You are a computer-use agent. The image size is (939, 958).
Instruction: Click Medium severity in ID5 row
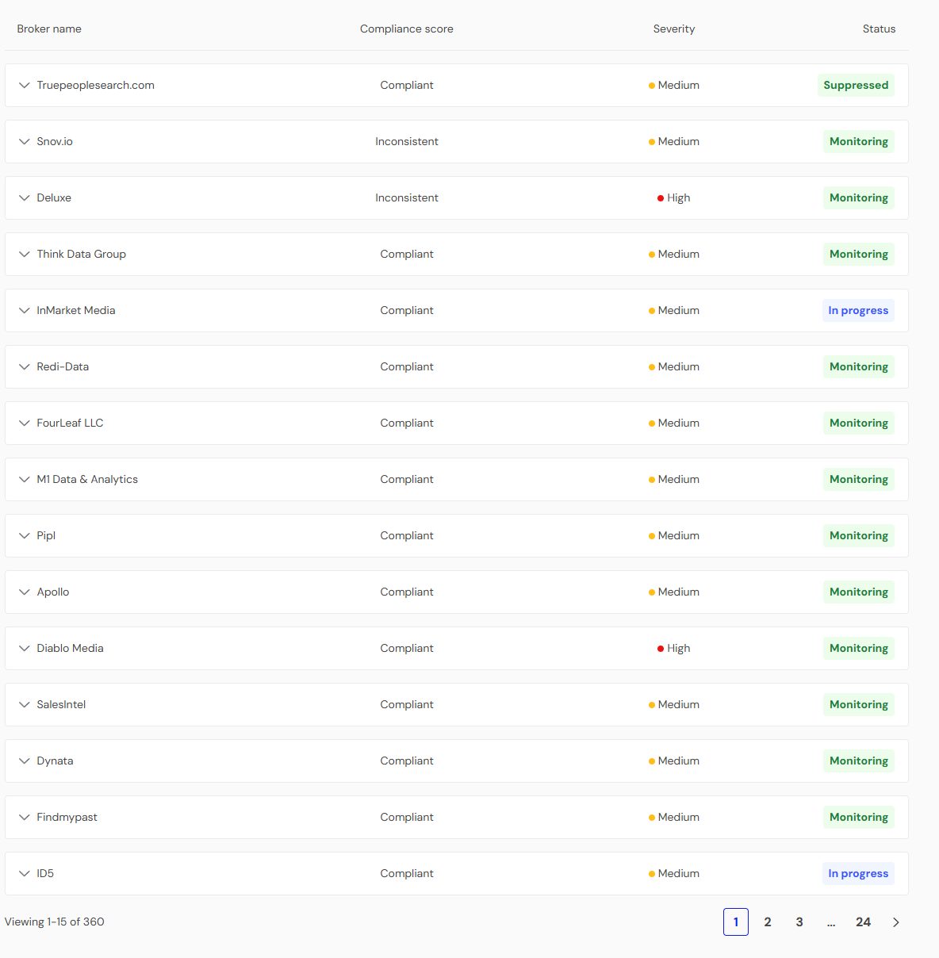coord(674,873)
